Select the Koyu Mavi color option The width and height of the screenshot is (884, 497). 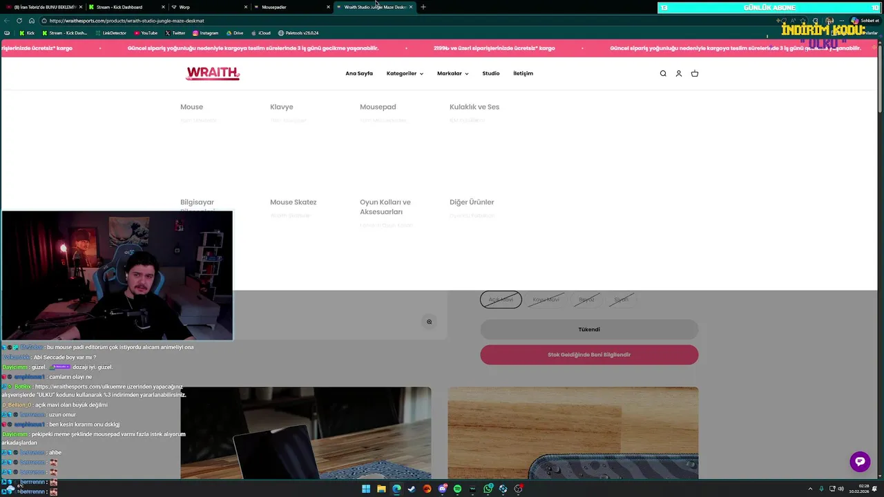546,300
